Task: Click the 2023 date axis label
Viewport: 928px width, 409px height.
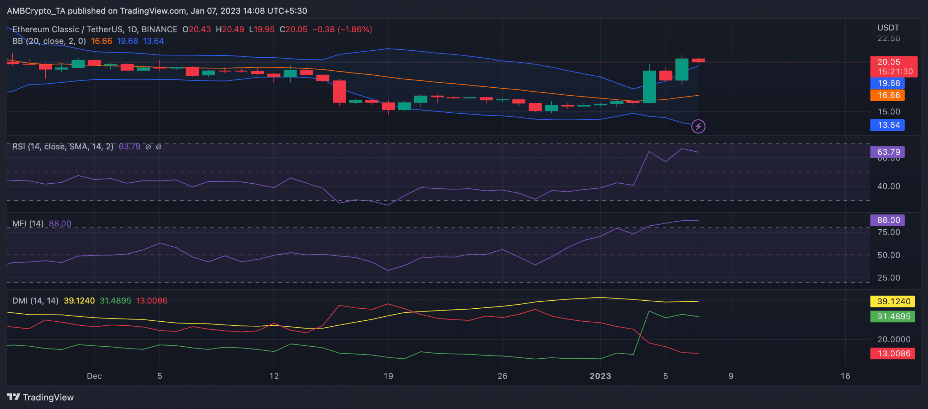Action: point(600,376)
